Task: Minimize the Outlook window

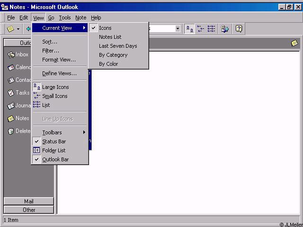Action: click(282, 7)
